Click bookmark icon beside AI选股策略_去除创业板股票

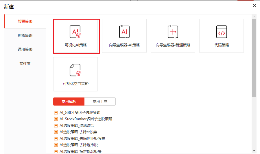click(56, 138)
